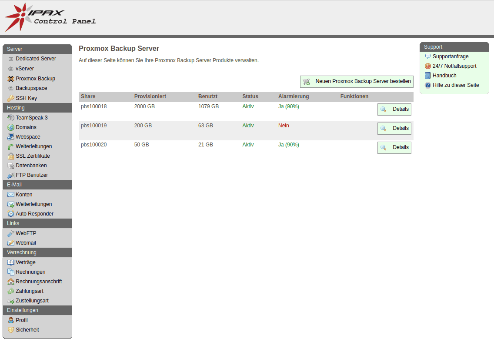The width and height of the screenshot is (494, 345).
Task: Click the SSL Zertifikate lock icon
Action: click(11, 156)
